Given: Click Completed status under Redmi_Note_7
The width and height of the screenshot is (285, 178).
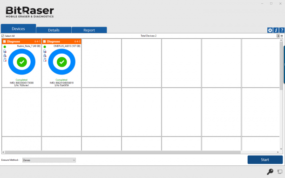Looking at the screenshot, I should [x=21, y=80].
